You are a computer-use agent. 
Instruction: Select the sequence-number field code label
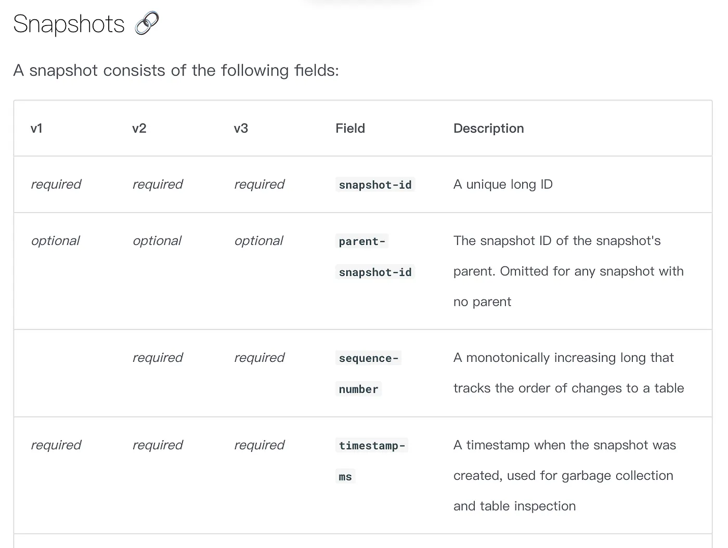[x=368, y=373]
